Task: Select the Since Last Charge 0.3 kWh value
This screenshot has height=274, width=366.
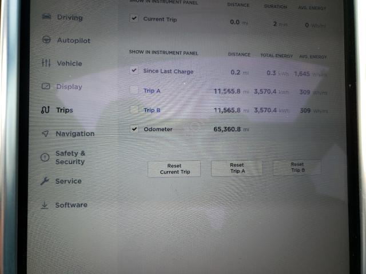Action: pos(277,73)
